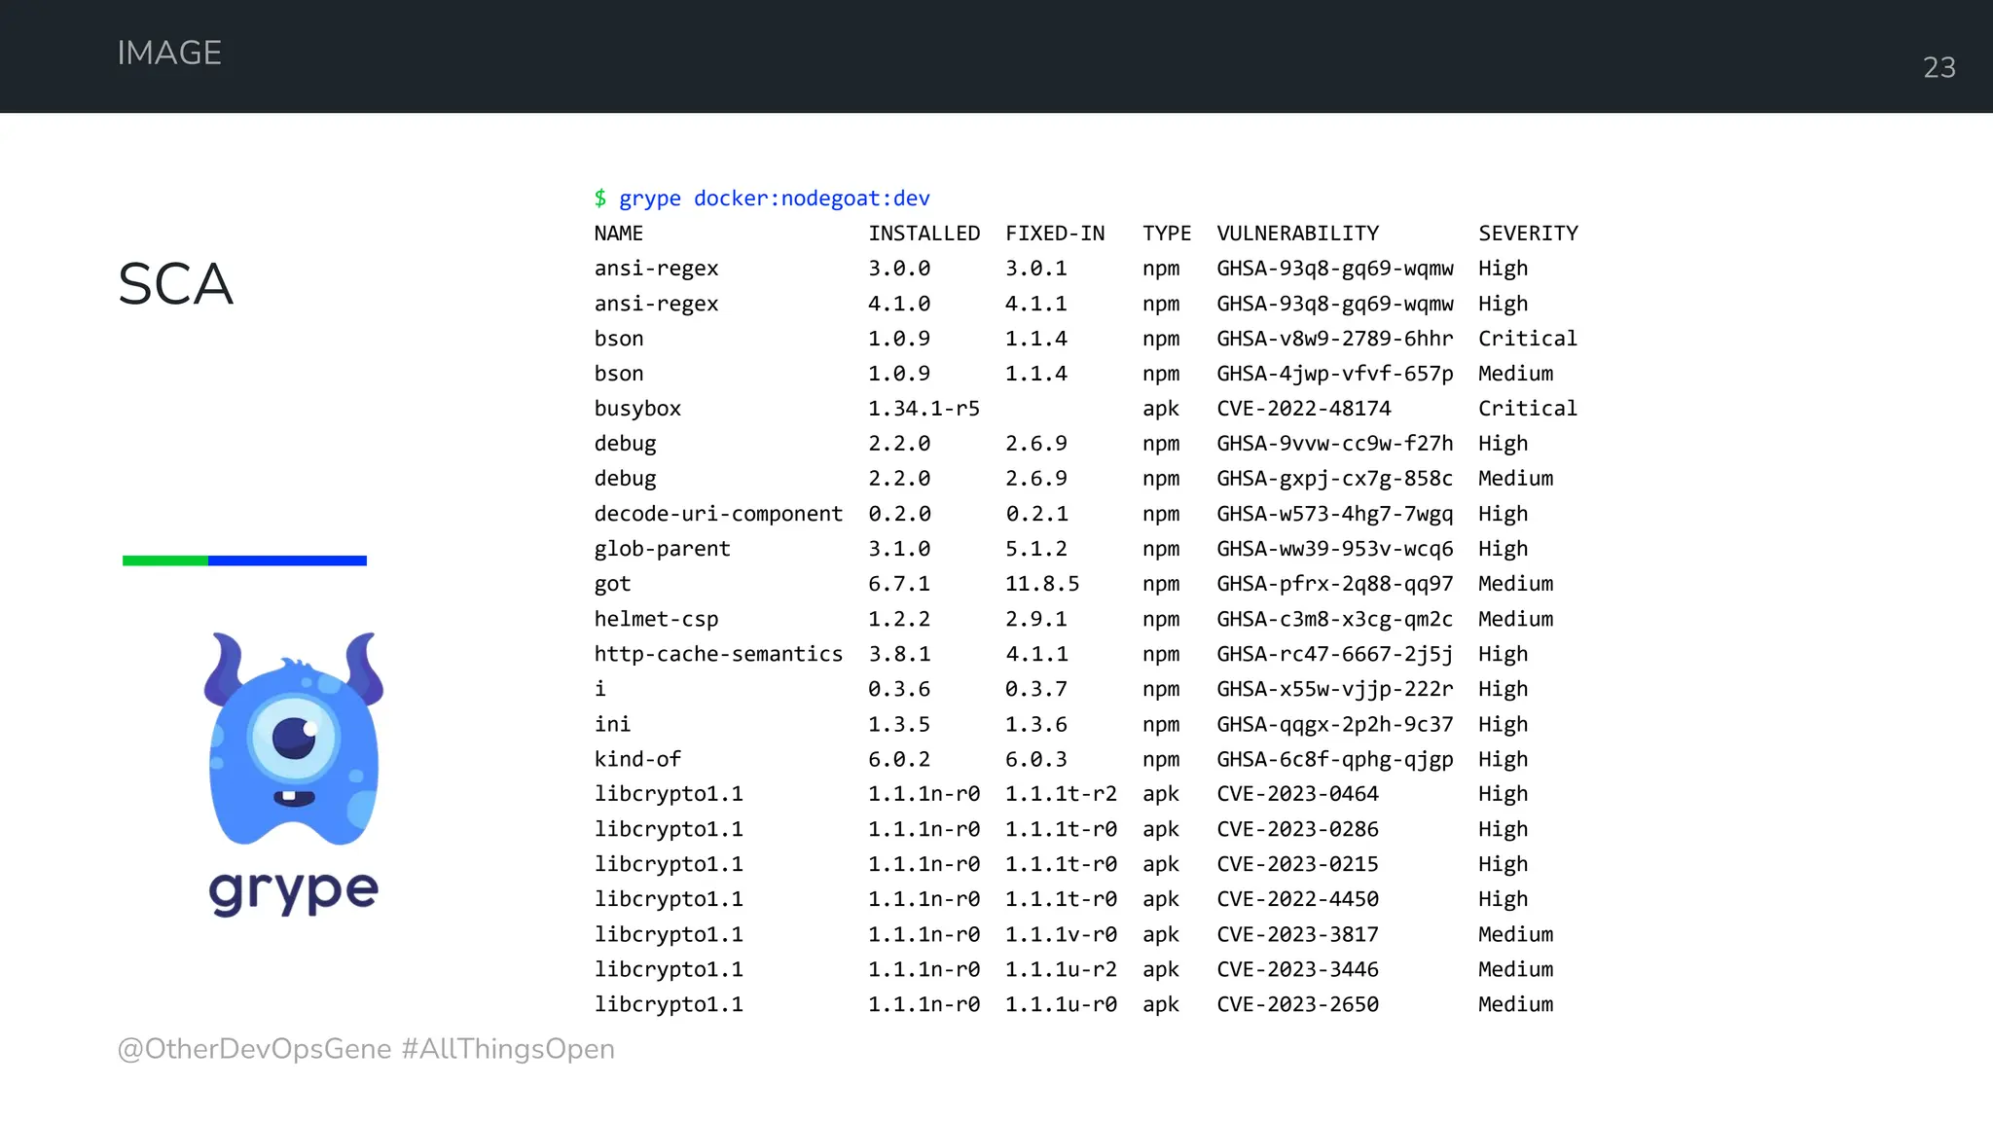Select vulnerability GHSA-gxpj-cx7g-858c
This screenshot has width=1993, height=1121.
point(1335,479)
